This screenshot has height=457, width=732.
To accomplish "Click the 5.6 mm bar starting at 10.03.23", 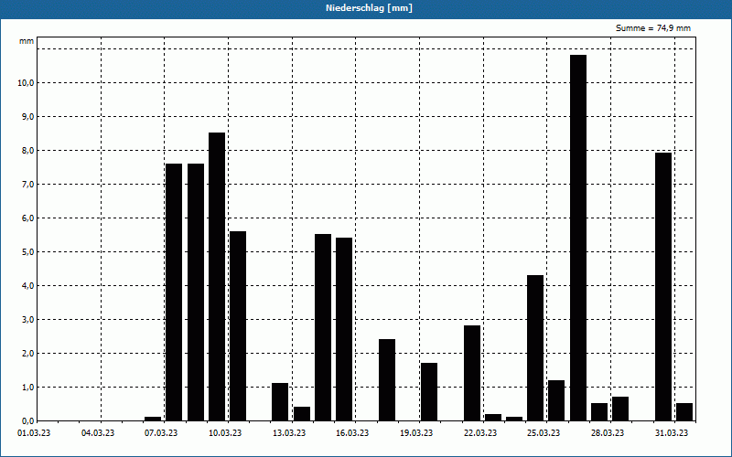I will coord(238,326).
